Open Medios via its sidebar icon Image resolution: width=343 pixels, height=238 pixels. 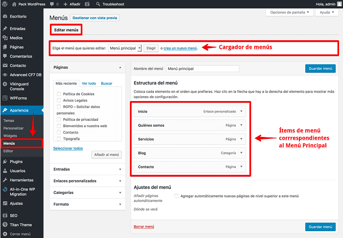(5, 38)
